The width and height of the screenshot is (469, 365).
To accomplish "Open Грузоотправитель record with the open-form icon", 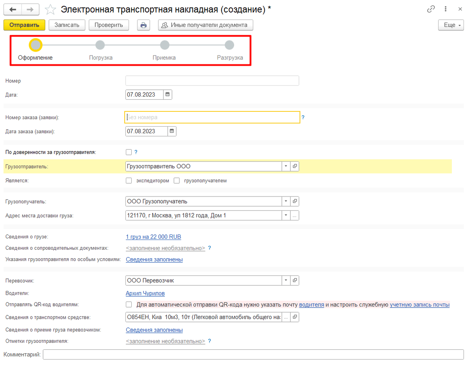I will tap(295, 166).
